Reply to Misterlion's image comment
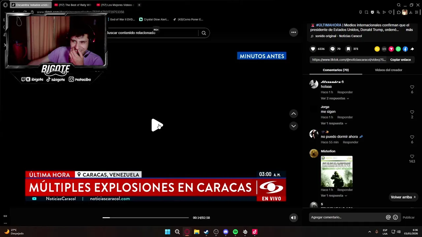Screen dimensions: 422x237 (345, 190)
